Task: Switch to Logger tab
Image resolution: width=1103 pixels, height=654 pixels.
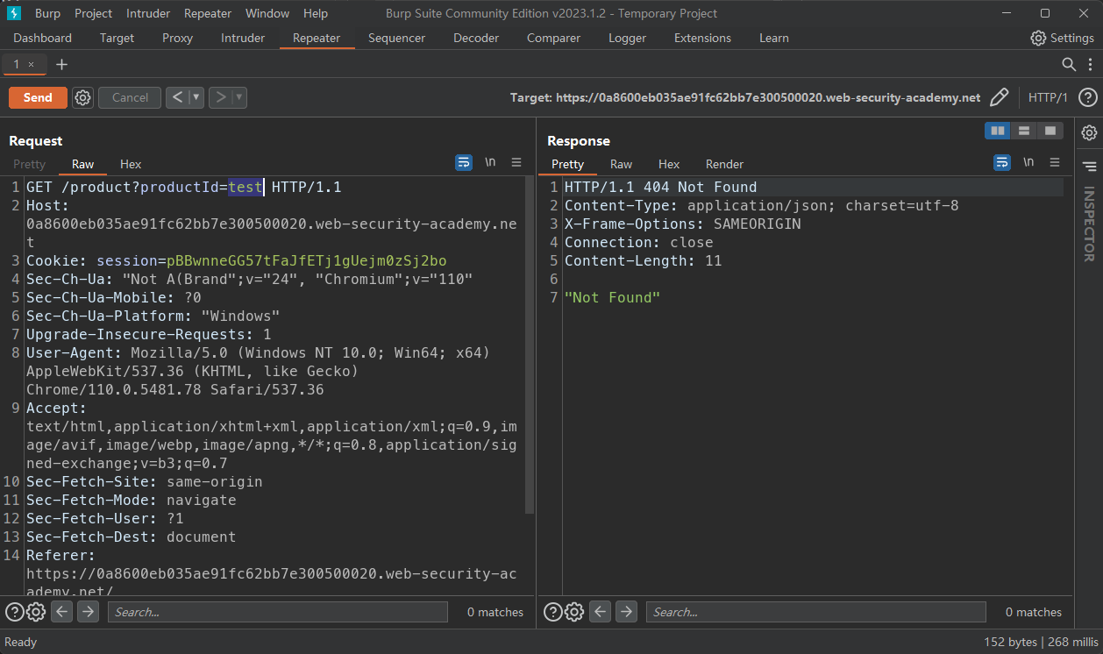Action: (627, 38)
